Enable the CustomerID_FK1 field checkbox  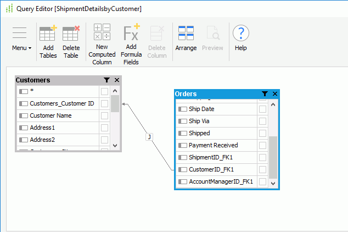coord(262,169)
